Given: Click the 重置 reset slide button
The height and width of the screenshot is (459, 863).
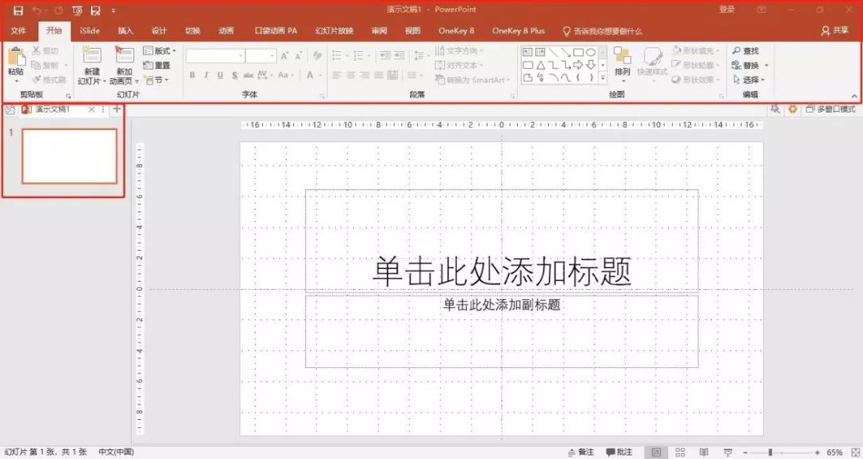Looking at the screenshot, I should [x=157, y=65].
